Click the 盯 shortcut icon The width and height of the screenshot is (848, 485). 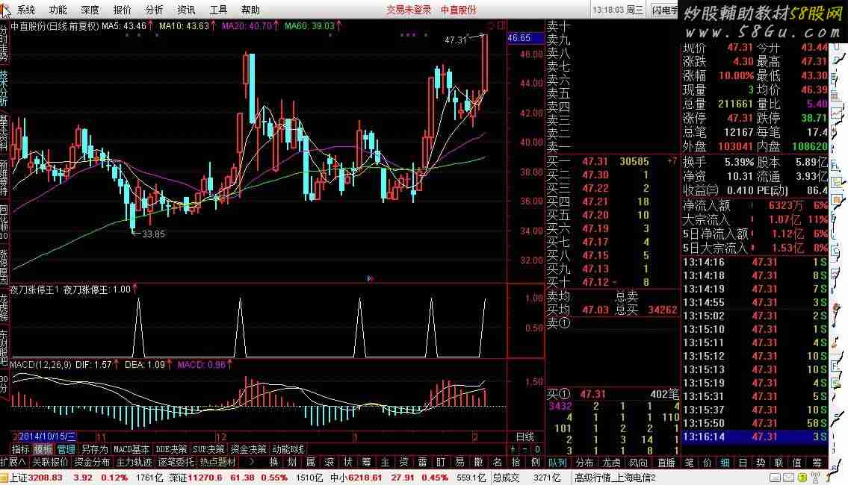click(x=442, y=463)
